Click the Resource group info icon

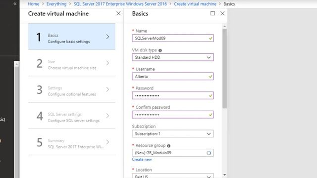168,146
